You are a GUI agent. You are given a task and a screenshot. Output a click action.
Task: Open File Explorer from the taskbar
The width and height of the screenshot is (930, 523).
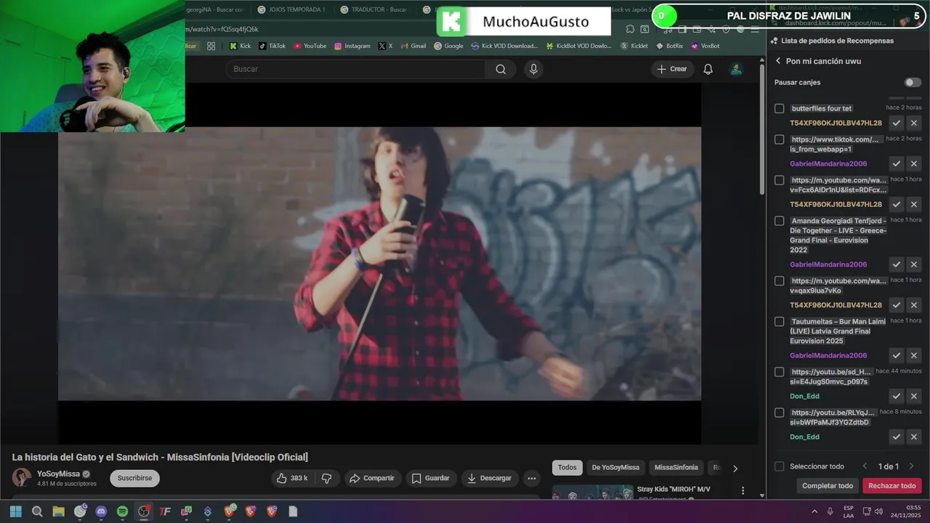click(x=58, y=511)
